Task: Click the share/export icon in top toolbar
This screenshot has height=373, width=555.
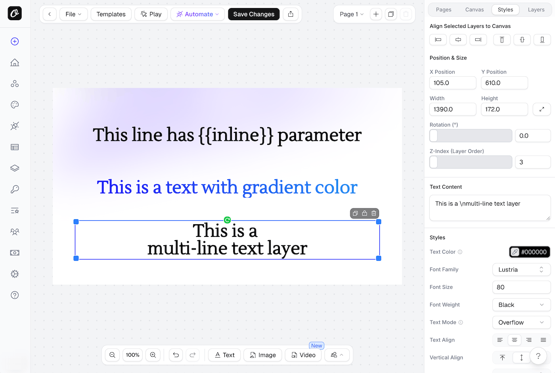Action: [x=291, y=14]
